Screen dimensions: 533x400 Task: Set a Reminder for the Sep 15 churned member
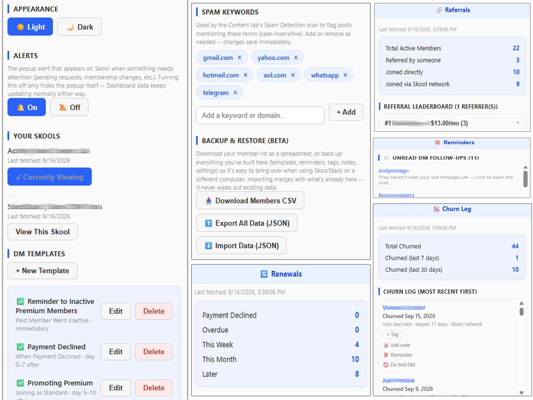(398, 355)
